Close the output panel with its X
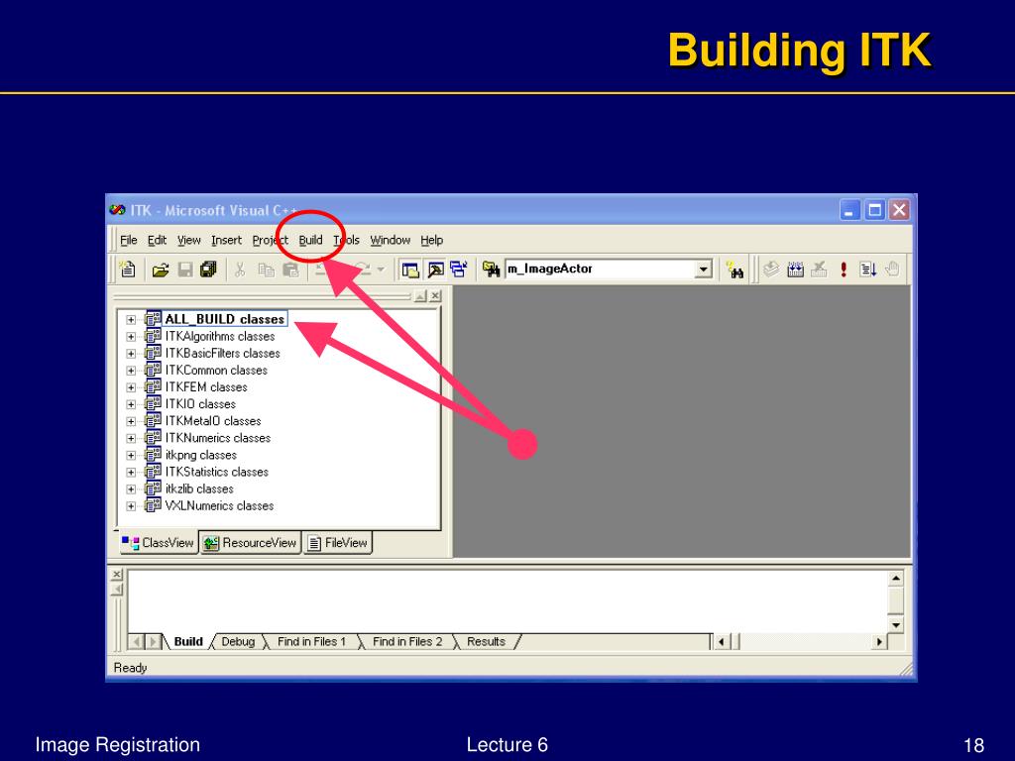Image resolution: width=1015 pixels, height=761 pixels. pos(117,574)
